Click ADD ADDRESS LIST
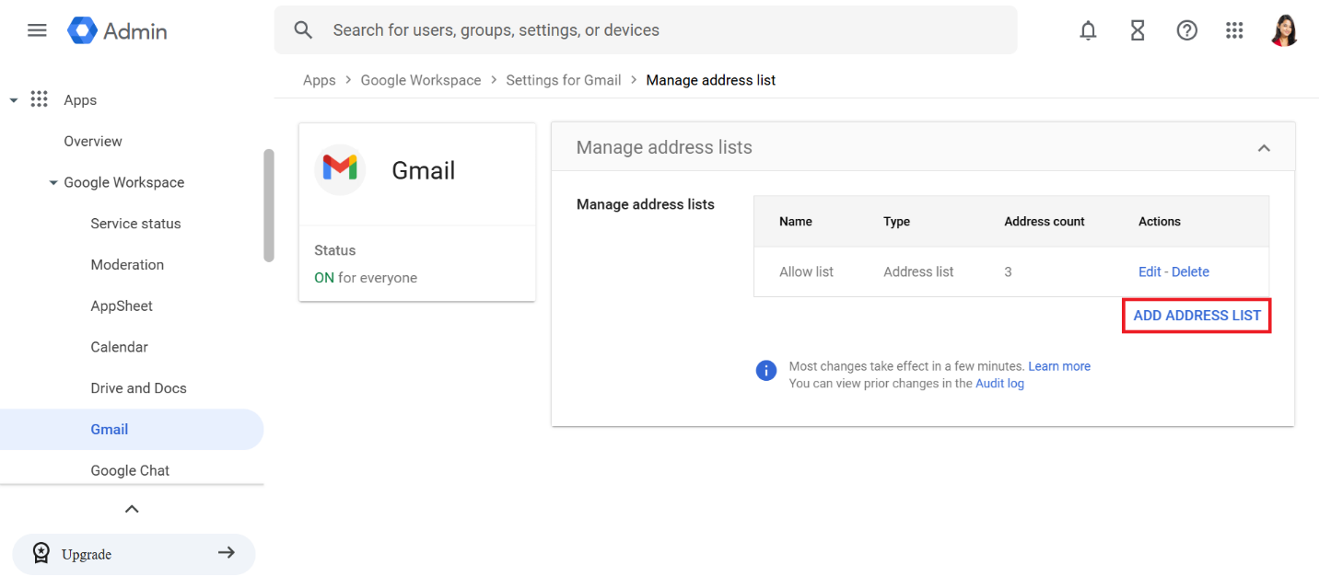This screenshot has width=1319, height=588. (x=1196, y=316)
